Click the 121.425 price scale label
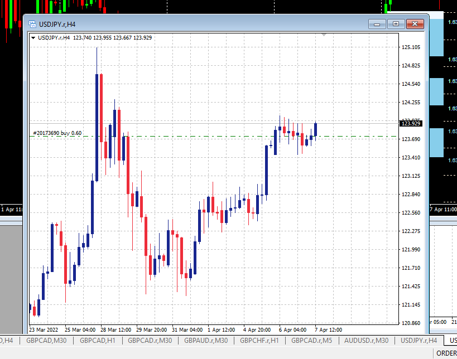The image size is (457, 359). pos(411,287)
